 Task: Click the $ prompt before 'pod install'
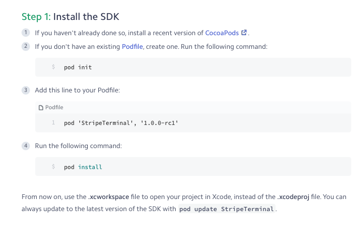[53, 166]
